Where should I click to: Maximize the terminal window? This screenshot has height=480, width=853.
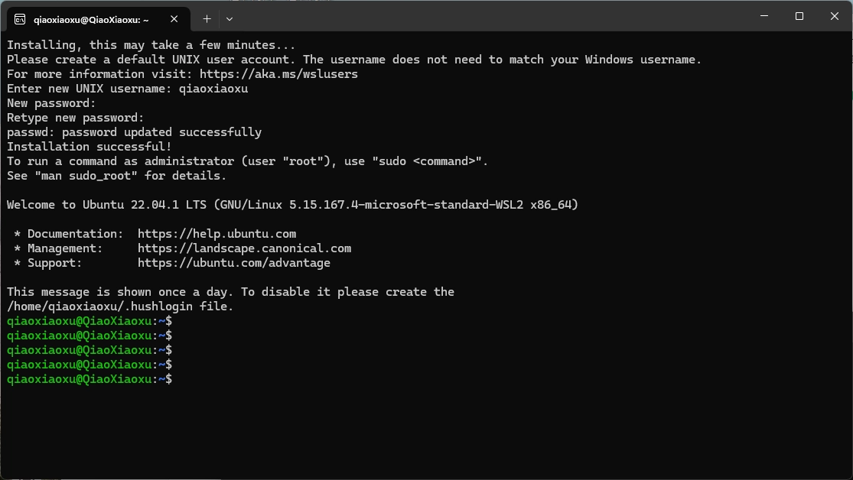coord(799,16)
